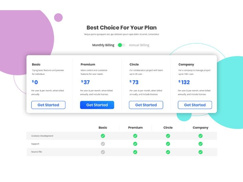Image resolution: width=243 pixels, height=182 pixels.
Task: Select the Company column header in comparison table
Action: [200, 127]
